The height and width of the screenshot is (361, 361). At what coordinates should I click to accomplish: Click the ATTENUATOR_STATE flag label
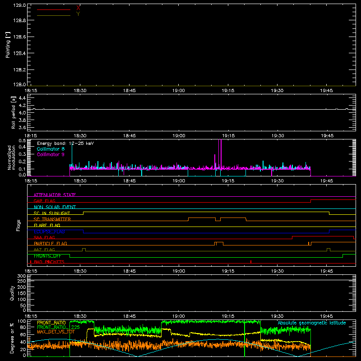point(55,195)
